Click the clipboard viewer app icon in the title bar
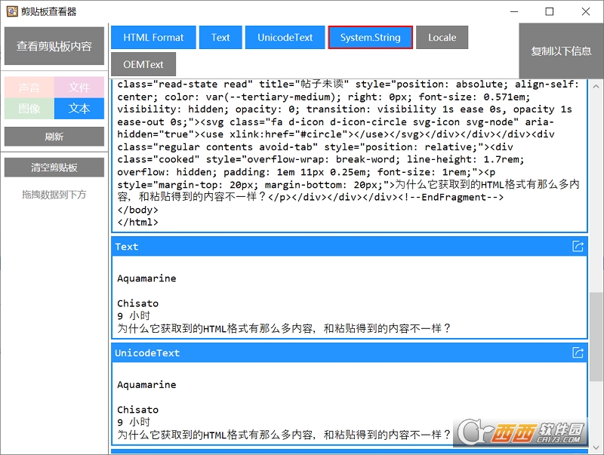604x455 pixels. (12, 11)
